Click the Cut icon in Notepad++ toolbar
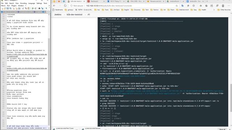This screenshot has height=130, width=232. click(23, 8)
